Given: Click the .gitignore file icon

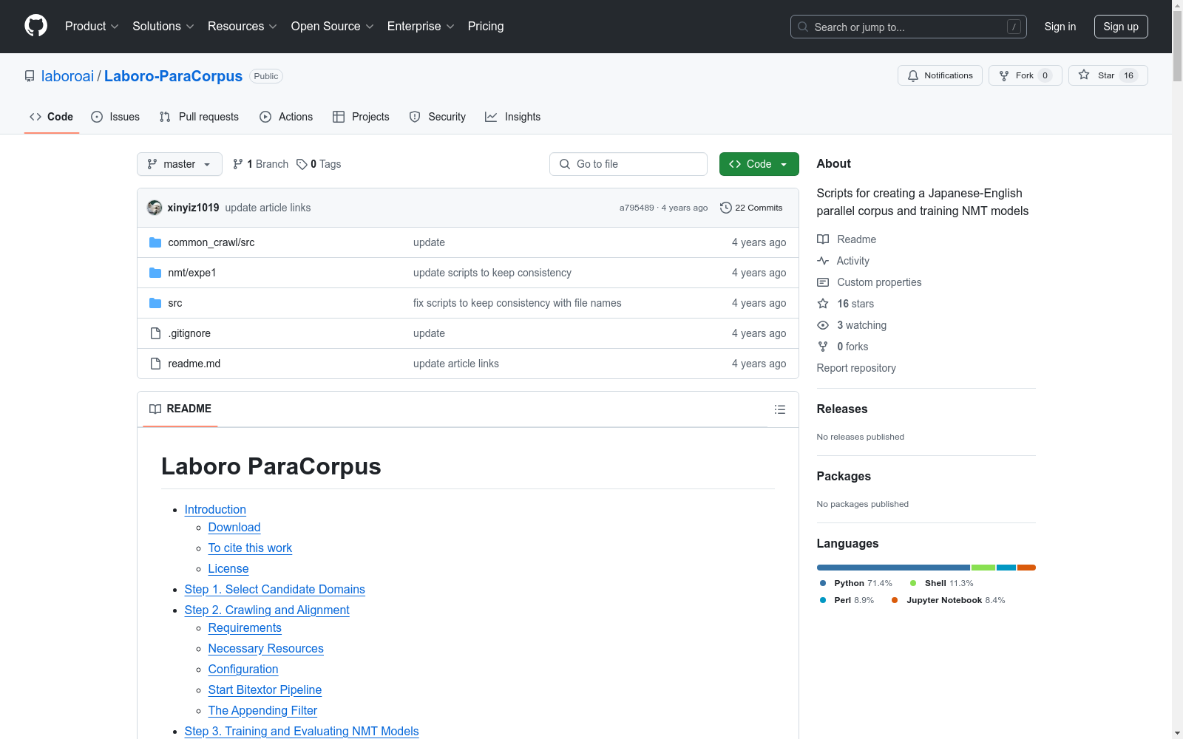Looking at the screenshot, I should [x=155, y=333].
